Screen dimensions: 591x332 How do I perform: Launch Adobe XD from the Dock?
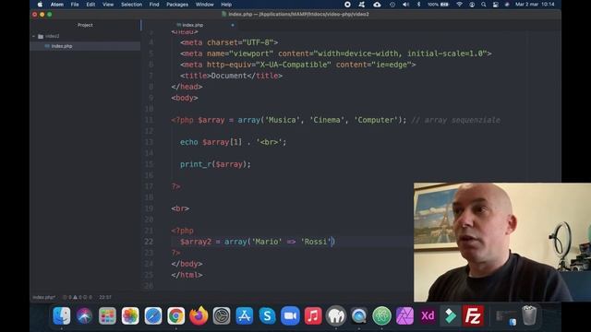click(428, 315)
